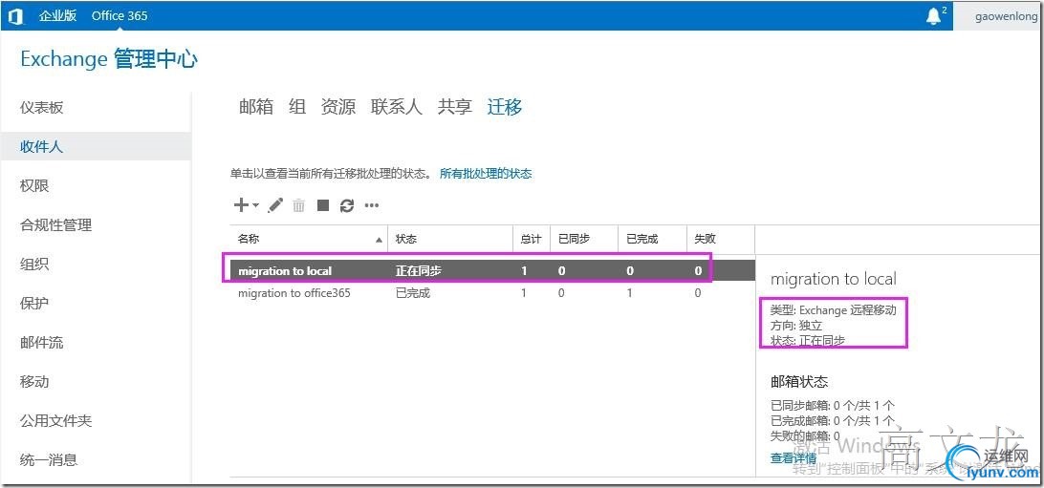Screen dimensions: 1044x488
Task: Open 公用文件夹 in the sidebar
Action: pyautogui.click(x=55, y=421)
